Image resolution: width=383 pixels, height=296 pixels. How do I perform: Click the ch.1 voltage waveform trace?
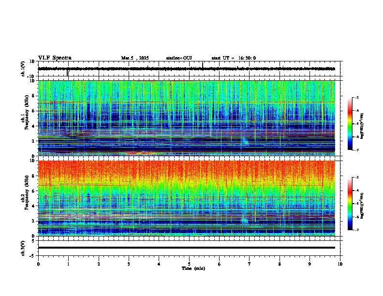186,69
